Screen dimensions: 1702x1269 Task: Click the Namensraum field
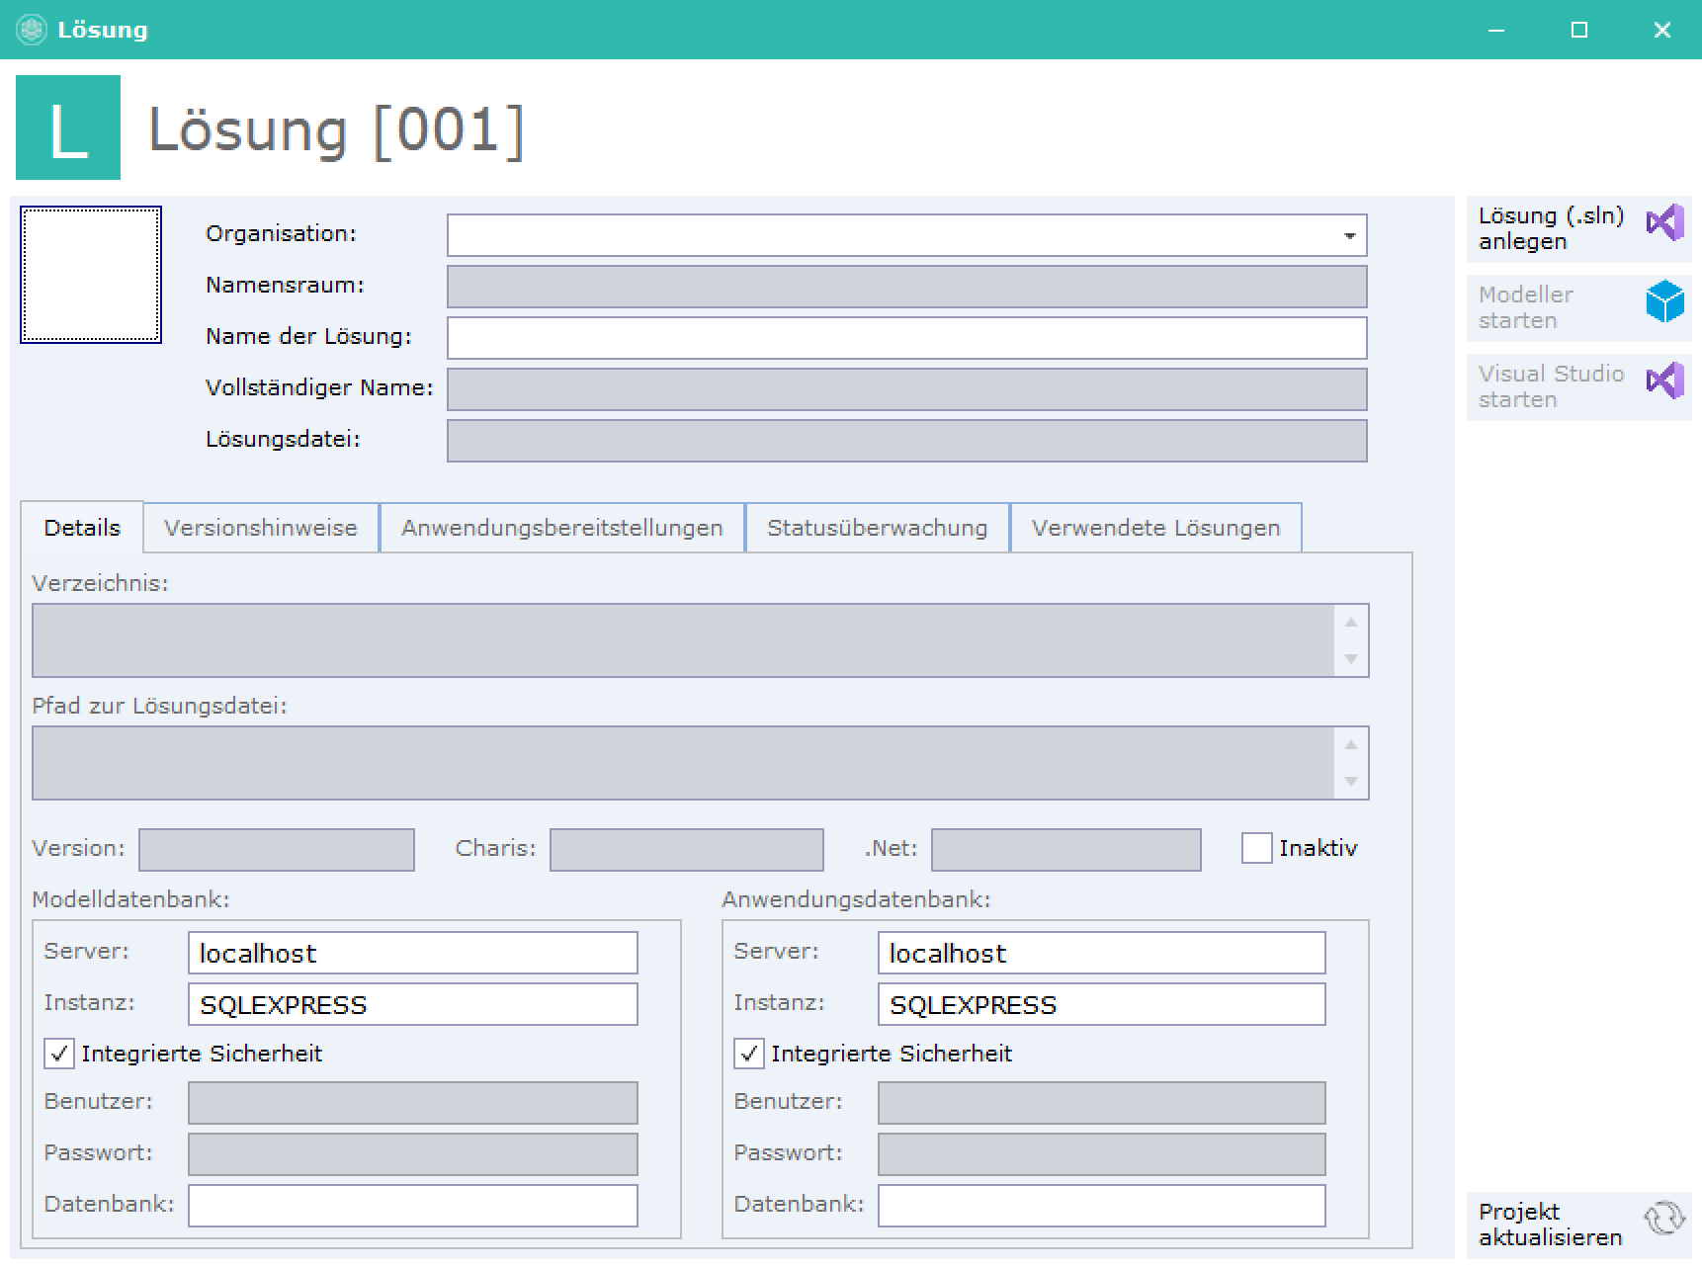[907, 287]
